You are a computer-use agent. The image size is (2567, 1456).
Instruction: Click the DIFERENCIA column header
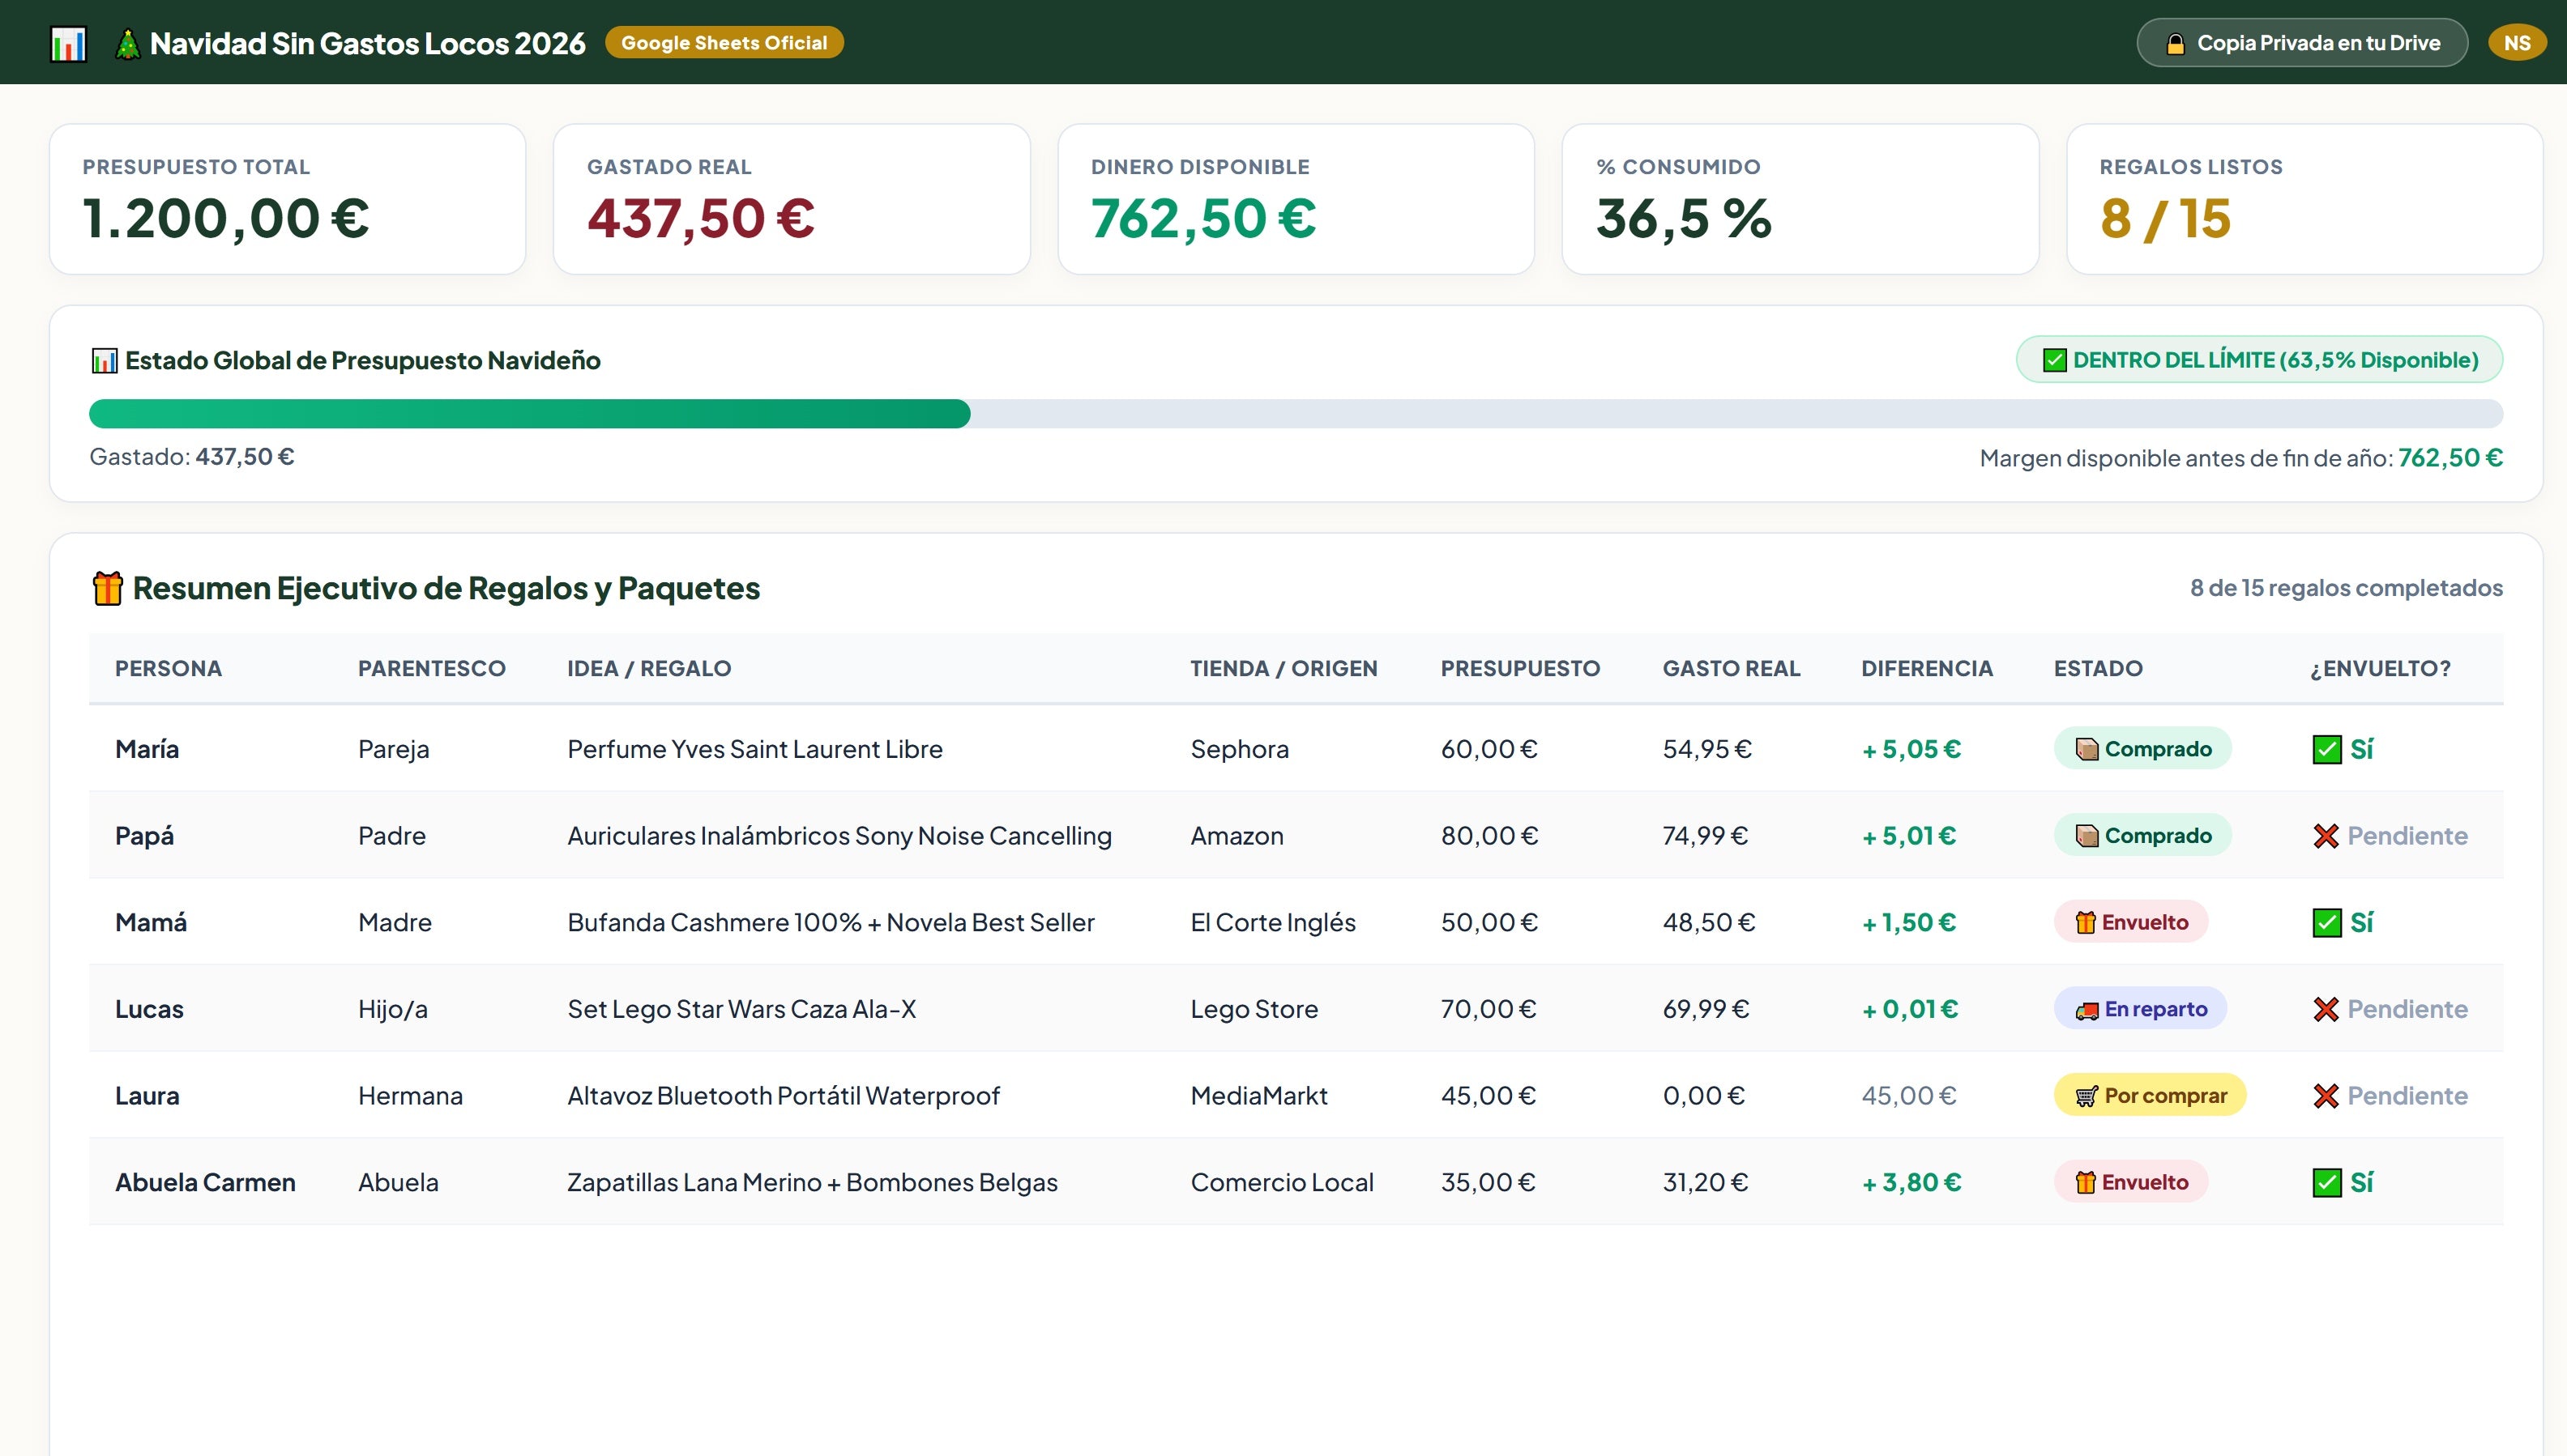(x=1927, y=668)
